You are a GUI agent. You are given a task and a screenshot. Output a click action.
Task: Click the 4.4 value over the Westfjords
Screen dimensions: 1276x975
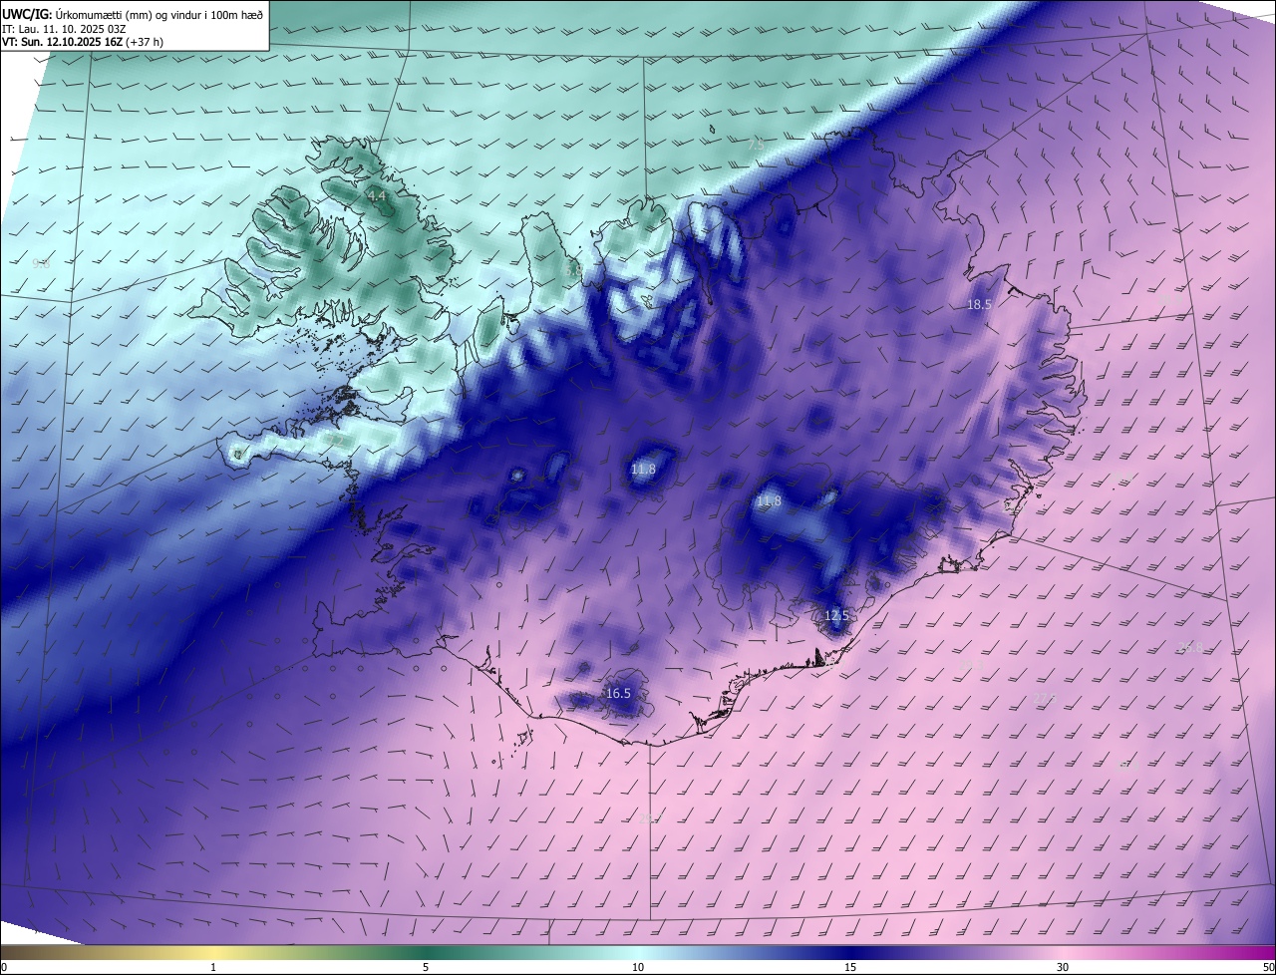377,196
